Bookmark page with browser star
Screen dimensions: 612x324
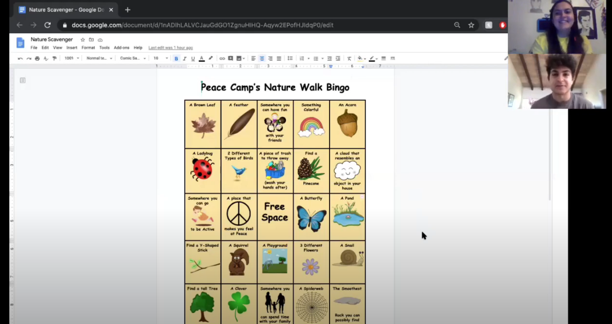tap(471, 25)
